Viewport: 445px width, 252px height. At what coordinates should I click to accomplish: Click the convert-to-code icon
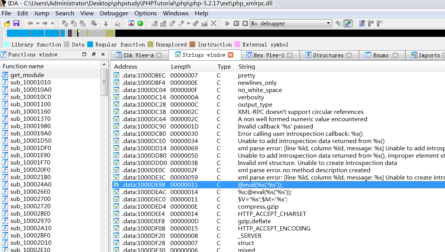(x=154, y=23)
